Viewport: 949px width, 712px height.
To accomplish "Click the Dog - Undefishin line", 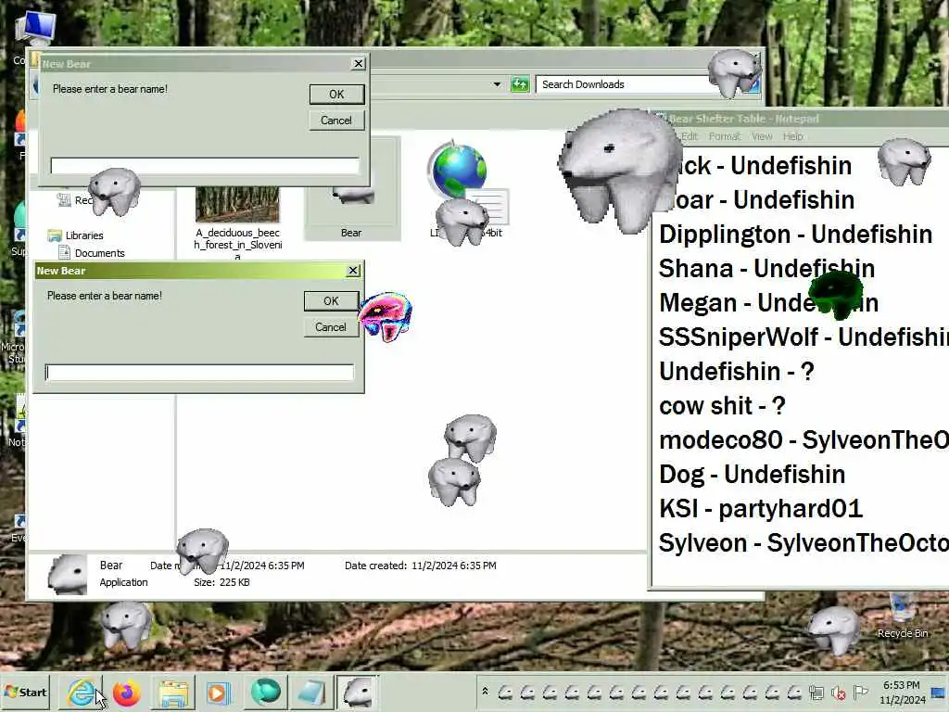I will 752,474.
